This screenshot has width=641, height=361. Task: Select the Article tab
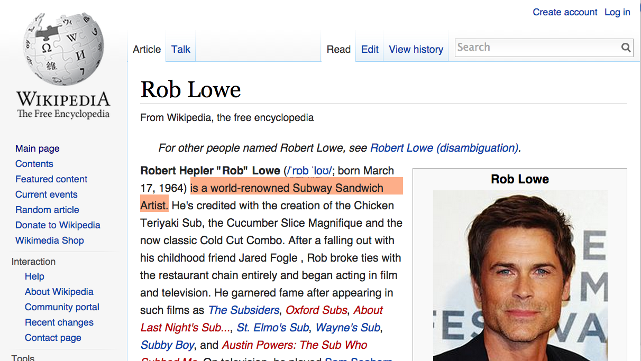click(x=146, y=49)
